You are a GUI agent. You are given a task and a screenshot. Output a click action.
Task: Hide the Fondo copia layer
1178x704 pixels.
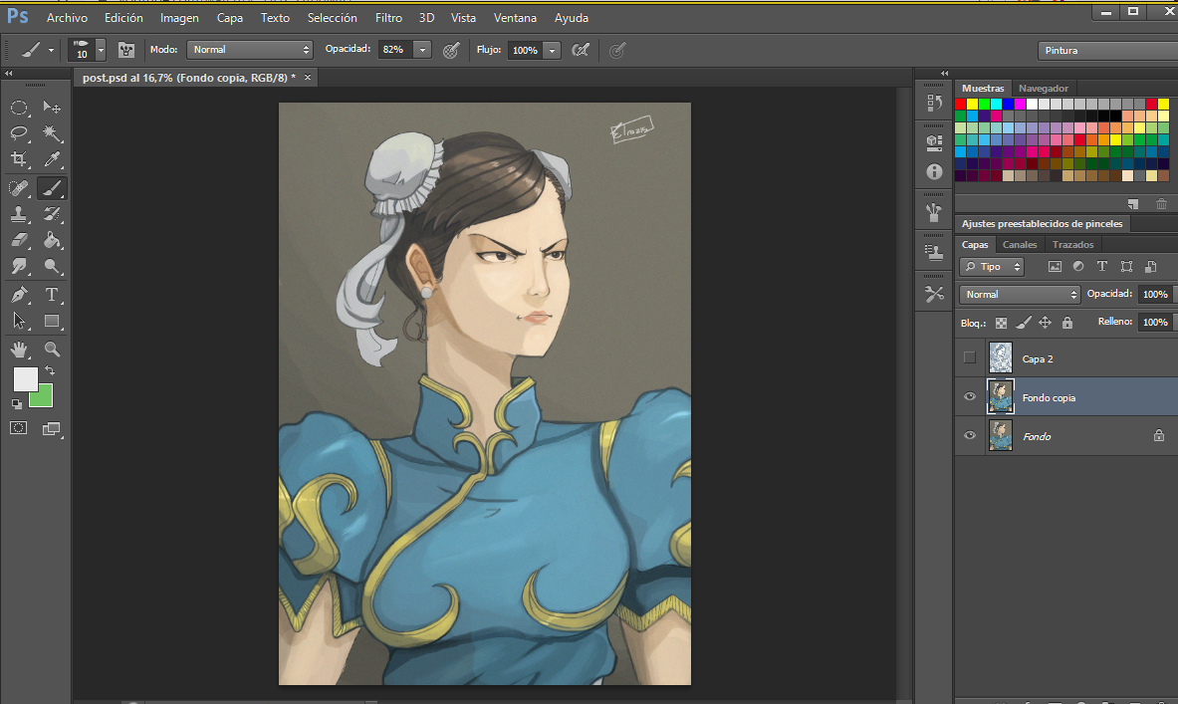tap(970, 396)
